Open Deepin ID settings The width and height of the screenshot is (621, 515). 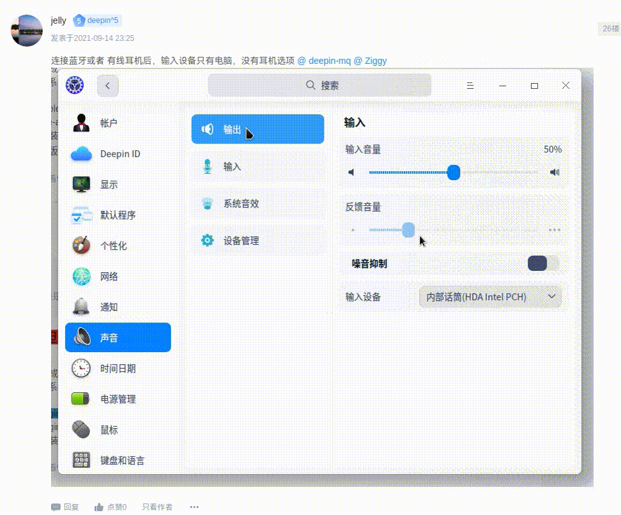pos(118,154)
